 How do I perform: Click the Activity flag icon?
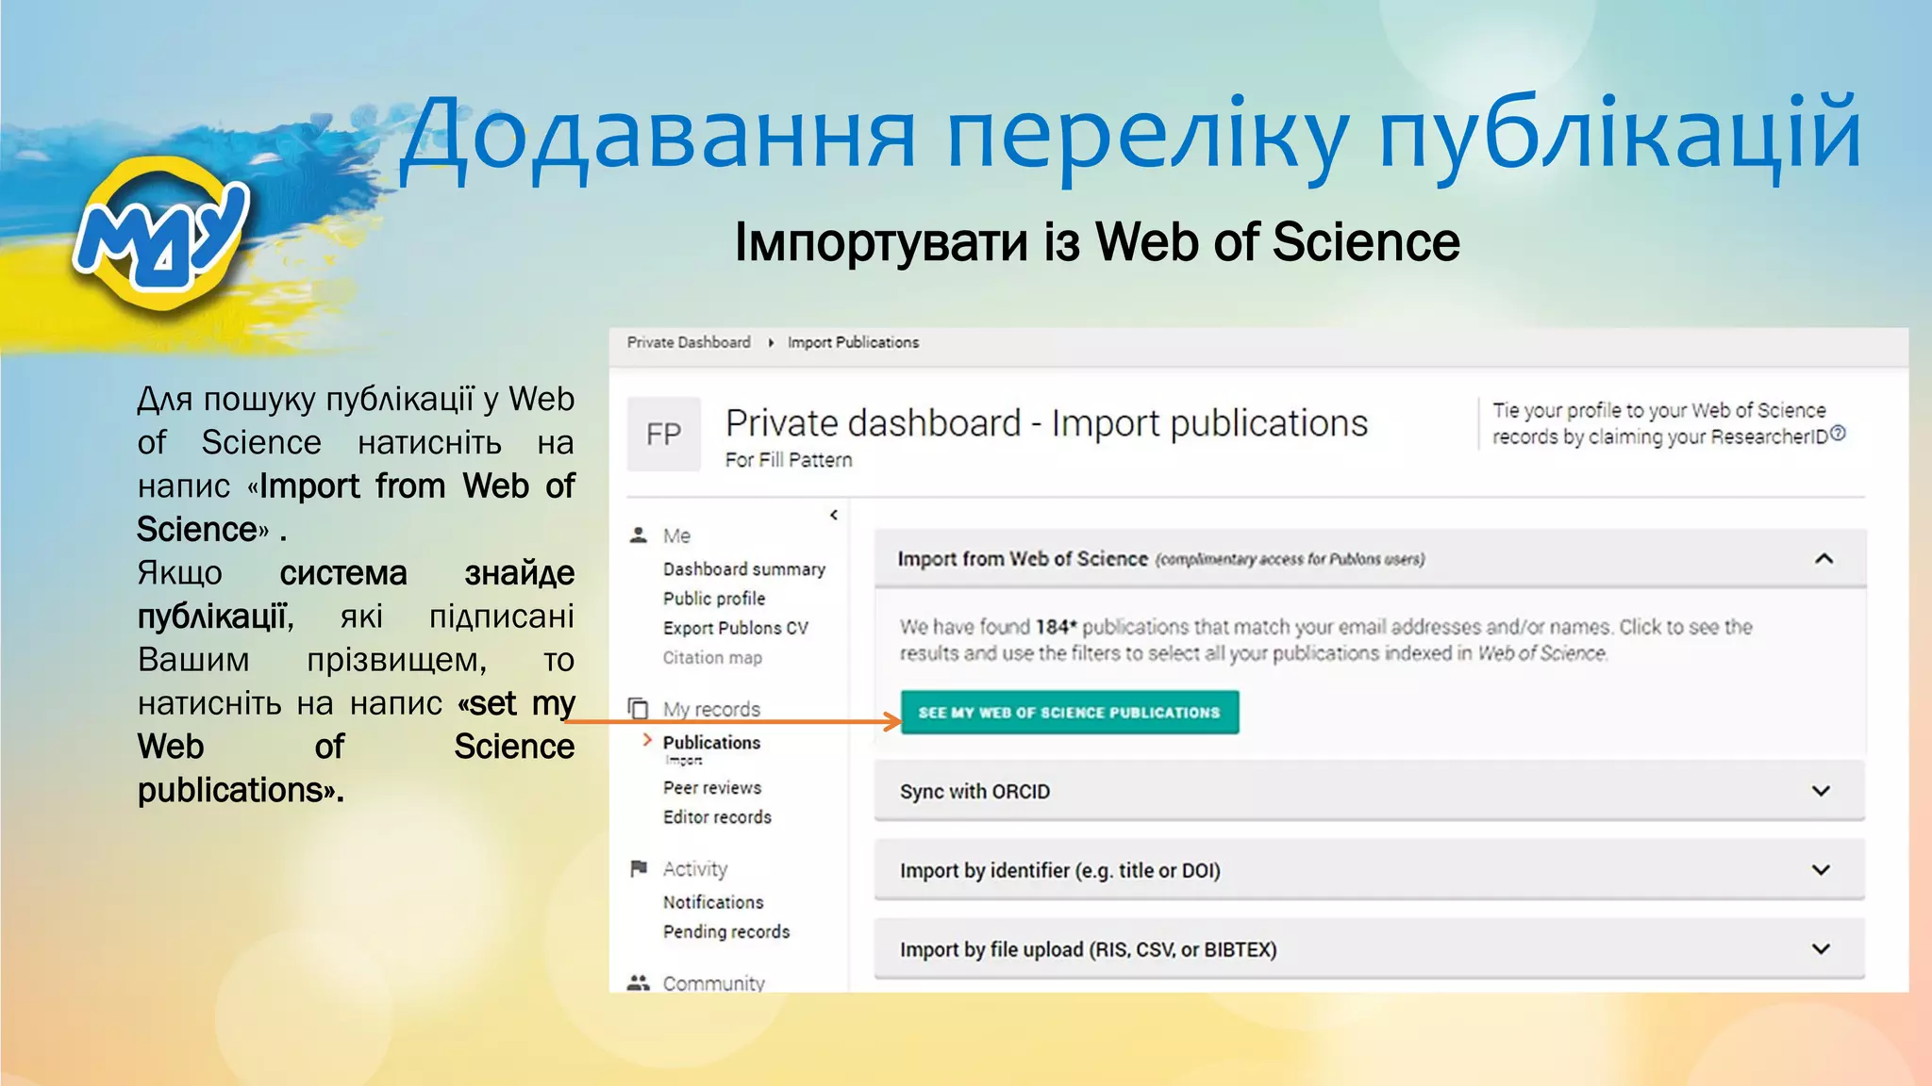pos(639,868)
